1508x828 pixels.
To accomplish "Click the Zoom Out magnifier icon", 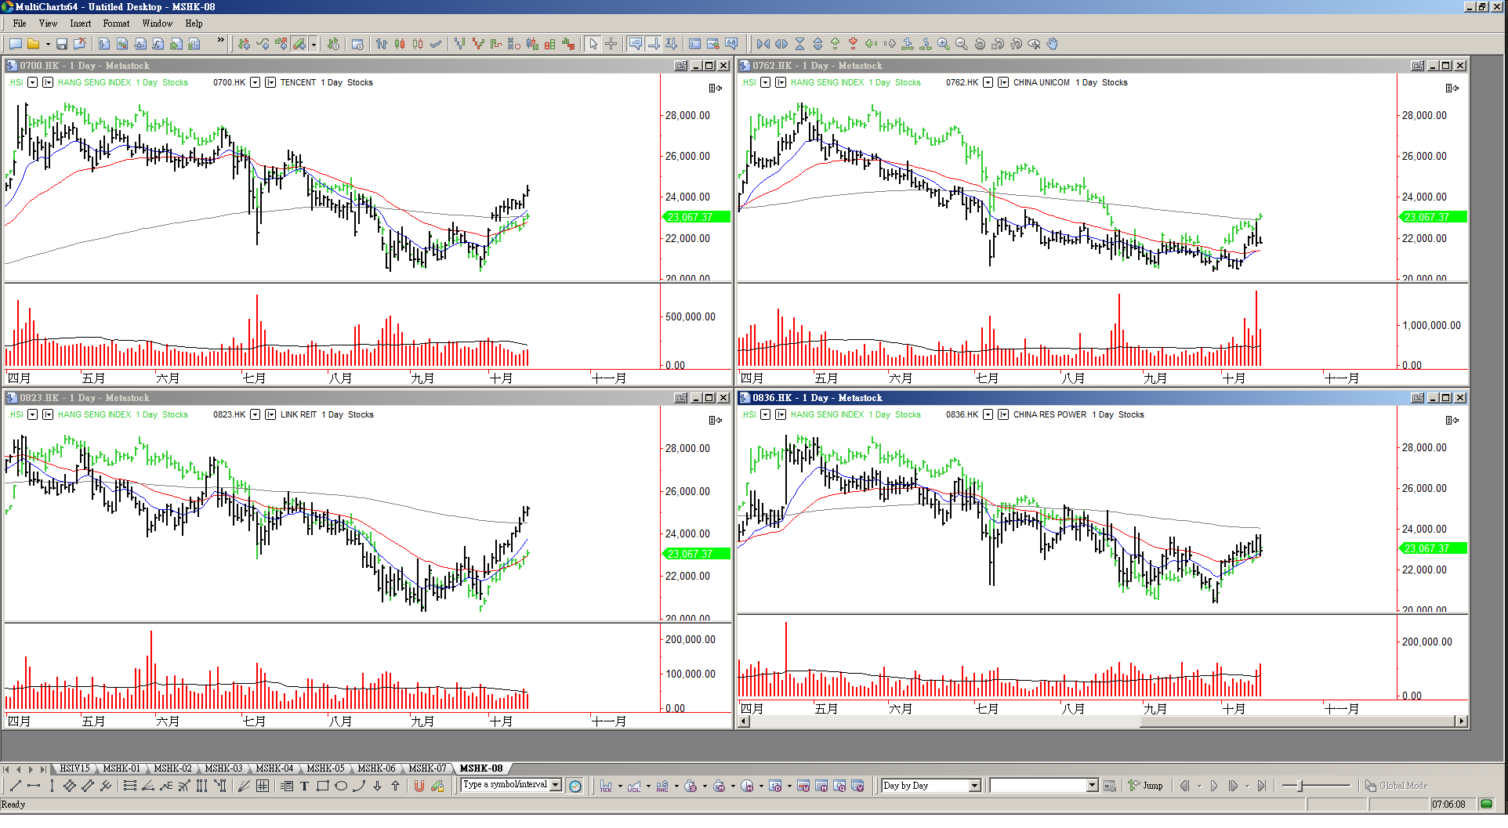I will pos(962,44).
